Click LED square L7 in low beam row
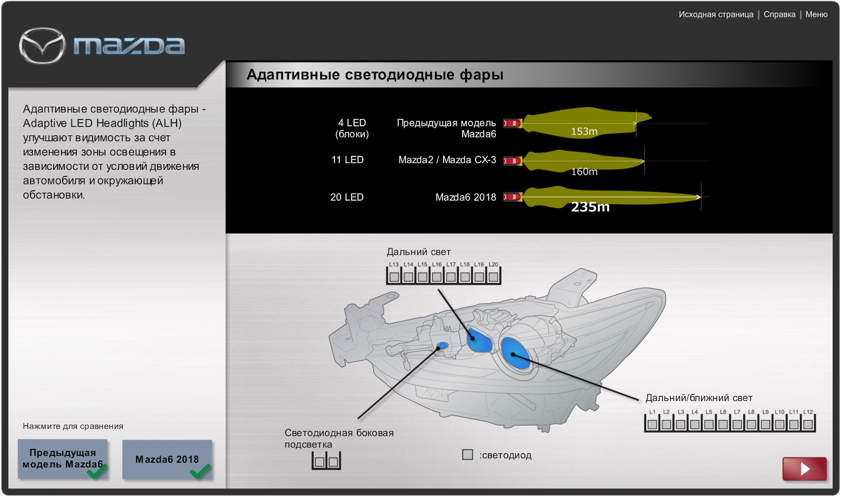Image resolution: width=841 pixels, height=497 pixels. [737, 424]
